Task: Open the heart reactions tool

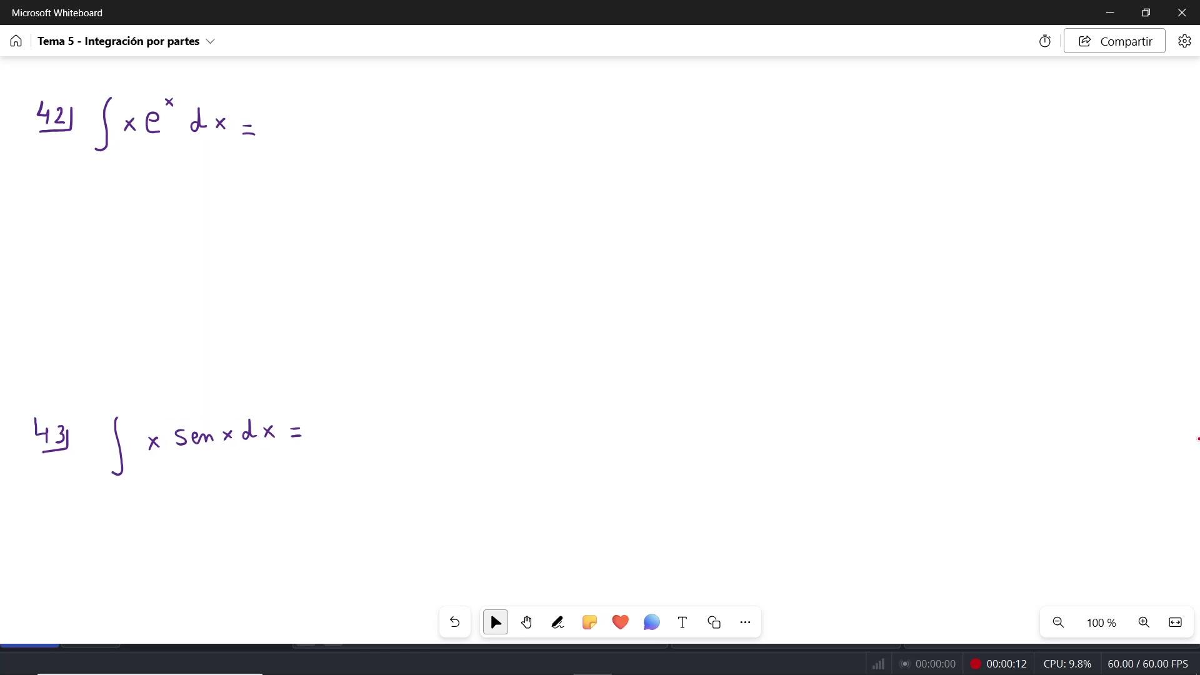Action: point(620,622)
